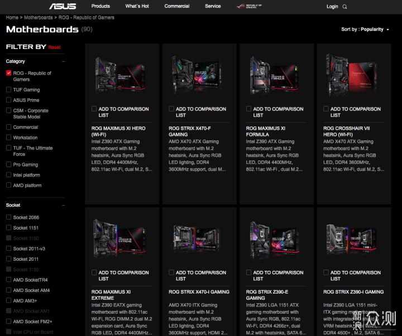Open the Commercial menu

pyautogui.click(x=177, y=6)
